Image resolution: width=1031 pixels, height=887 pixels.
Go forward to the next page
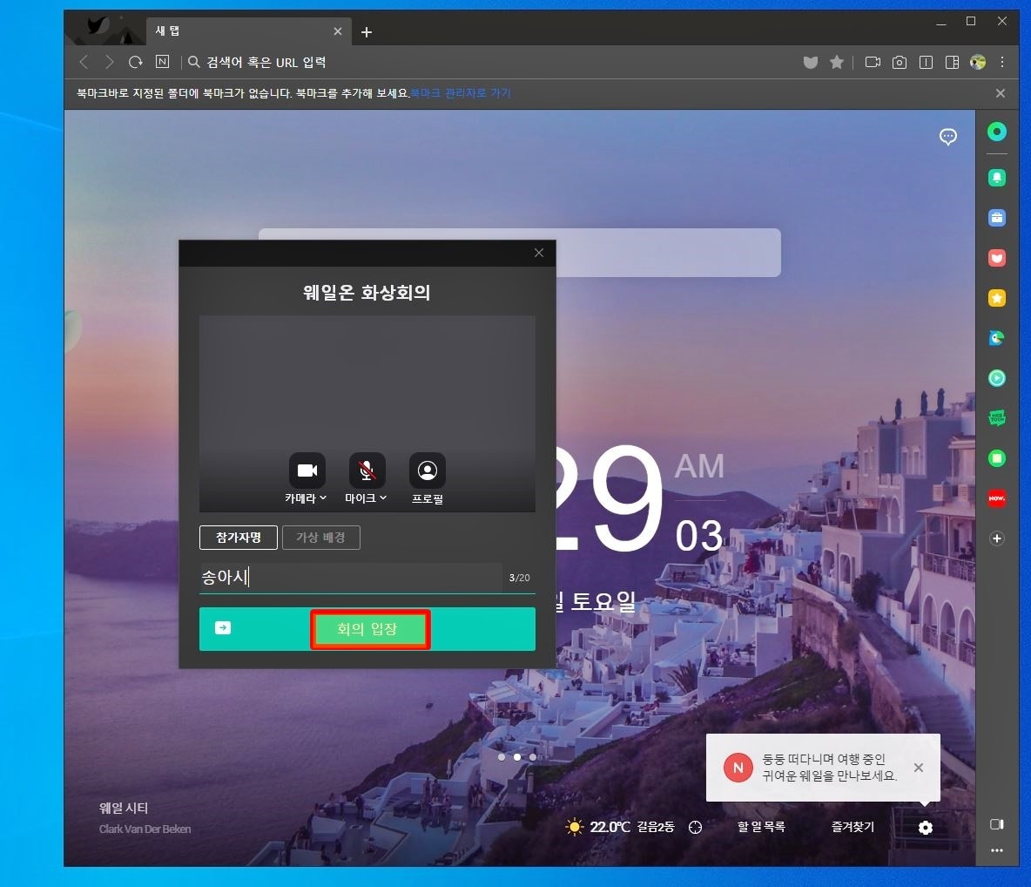click(109, 62)
